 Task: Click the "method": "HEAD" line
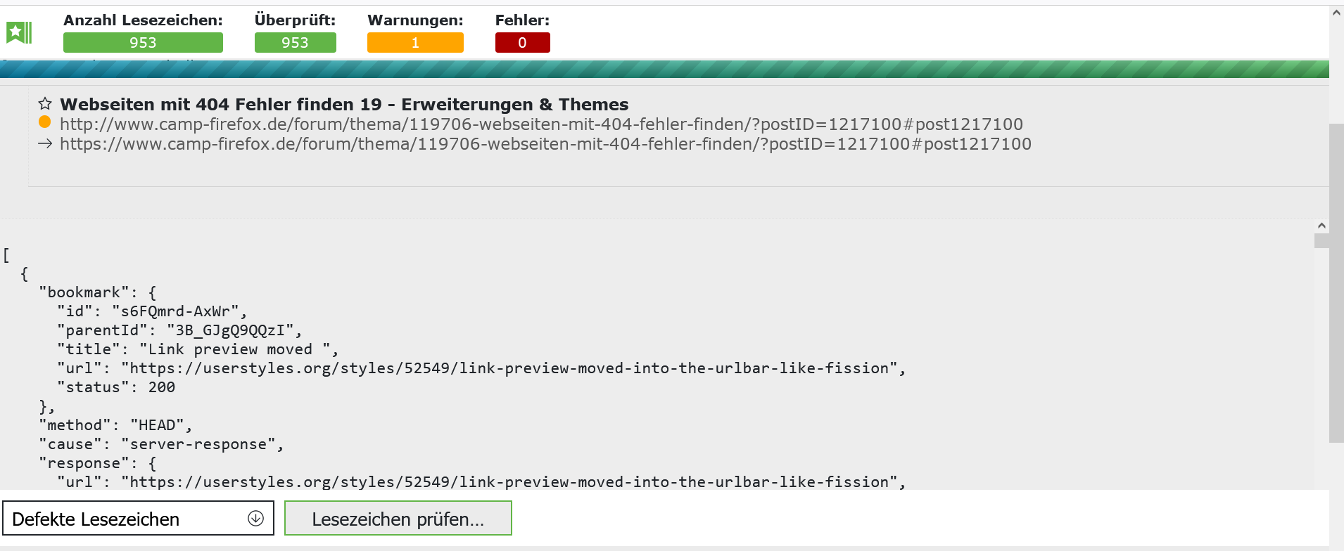point(115,425)
